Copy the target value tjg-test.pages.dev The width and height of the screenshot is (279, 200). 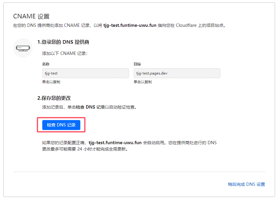point(177,73)
